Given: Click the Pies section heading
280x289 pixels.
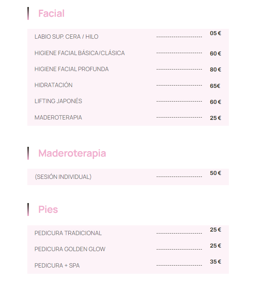Looking at the screenshot, I should tap(48, 210).
